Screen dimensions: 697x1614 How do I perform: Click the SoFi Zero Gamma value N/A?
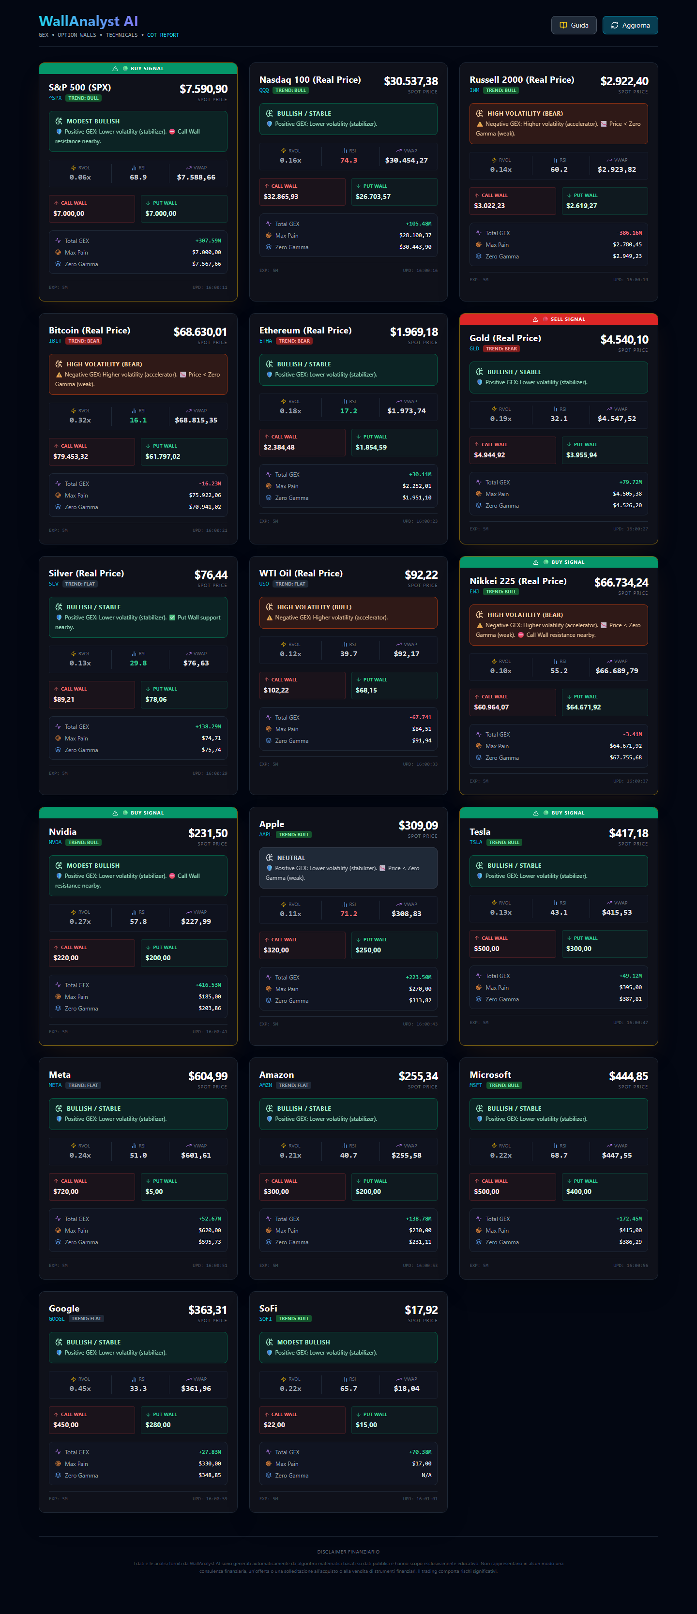[426, 1476]
